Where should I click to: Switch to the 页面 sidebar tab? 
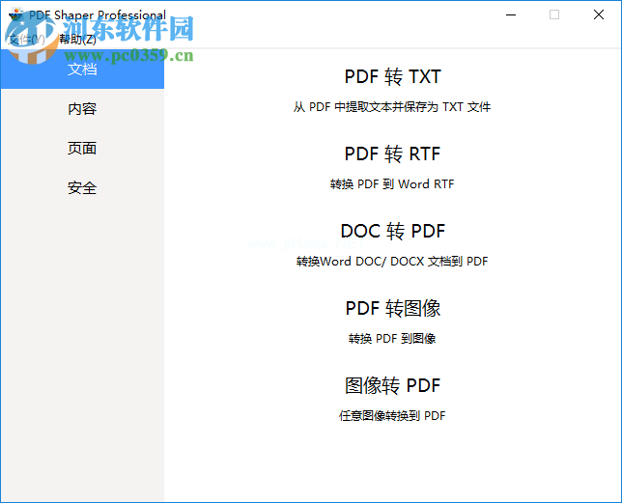coord(82,149)
